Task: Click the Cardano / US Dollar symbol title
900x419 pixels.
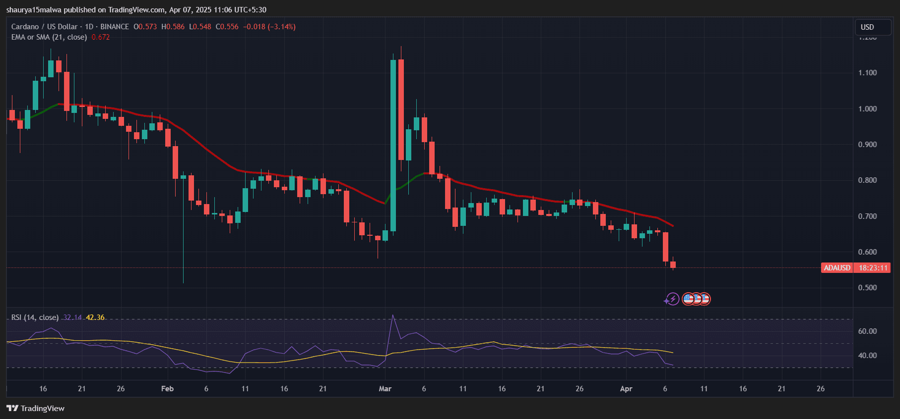Action: click(44, 27)
